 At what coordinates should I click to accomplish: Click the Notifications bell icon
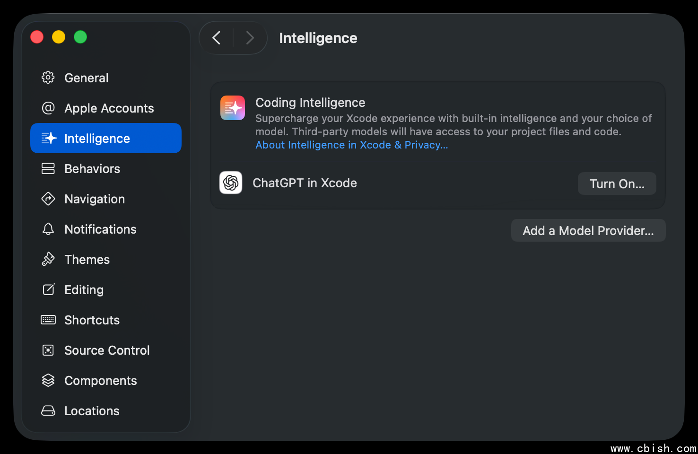pyautogui.click(x=48, y=229)
